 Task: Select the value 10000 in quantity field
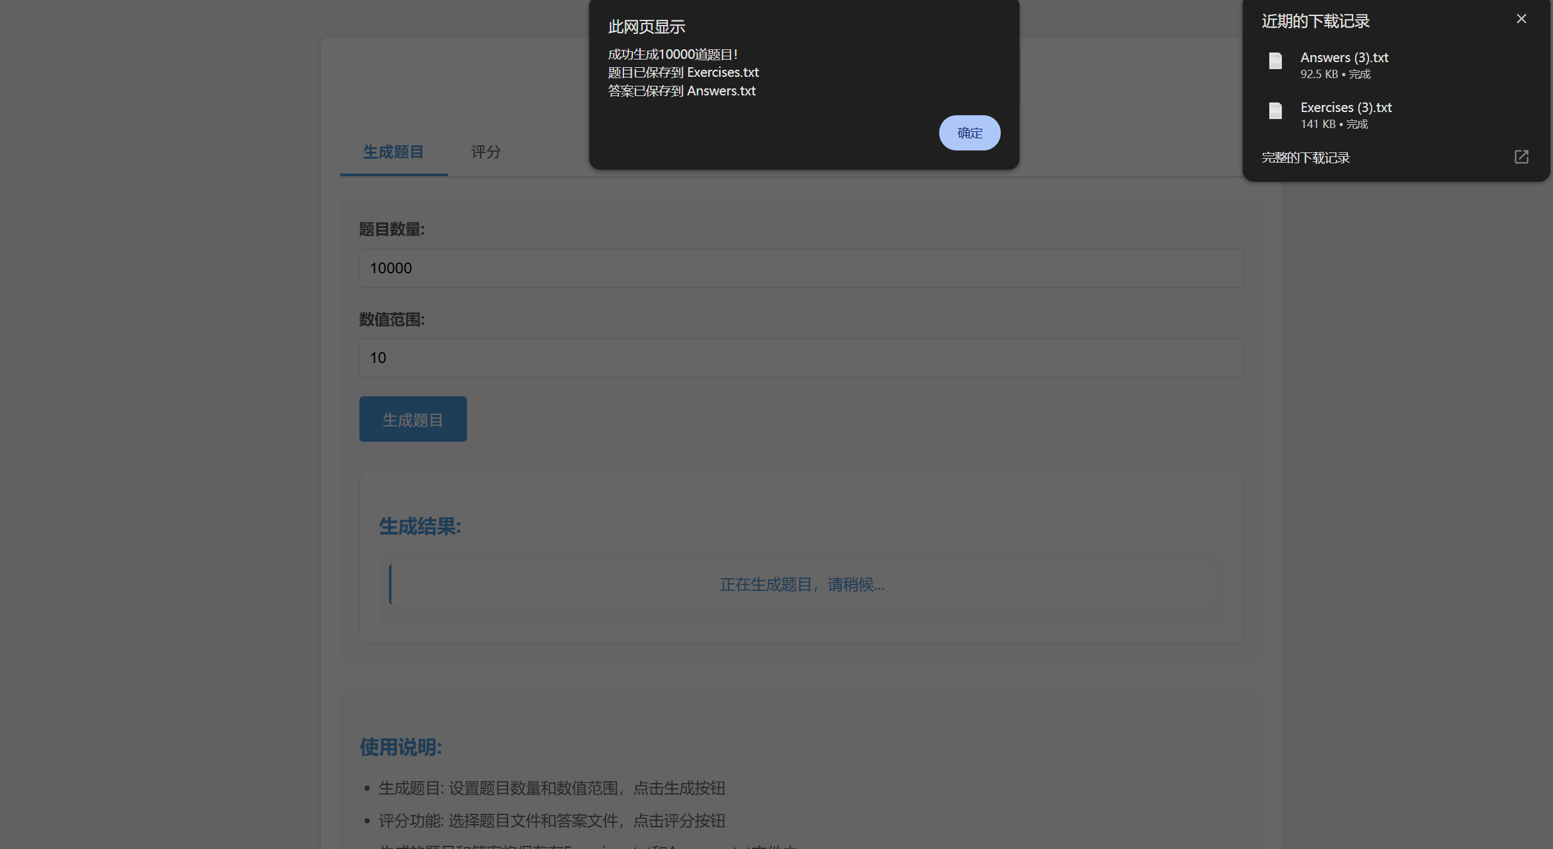tap(390, 268)
